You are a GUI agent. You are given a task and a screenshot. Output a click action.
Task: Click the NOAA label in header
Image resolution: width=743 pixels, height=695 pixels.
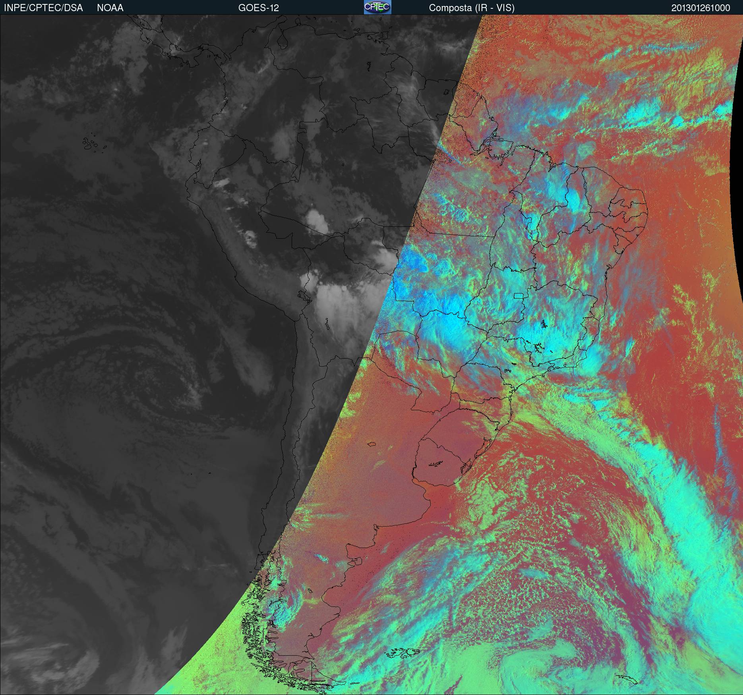coord(110,8)
